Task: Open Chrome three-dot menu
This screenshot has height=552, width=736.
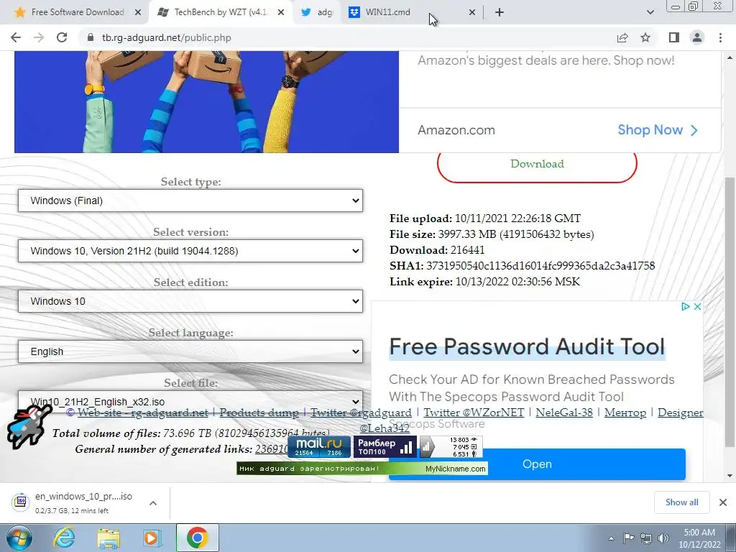Action: (x=720, y=37)
